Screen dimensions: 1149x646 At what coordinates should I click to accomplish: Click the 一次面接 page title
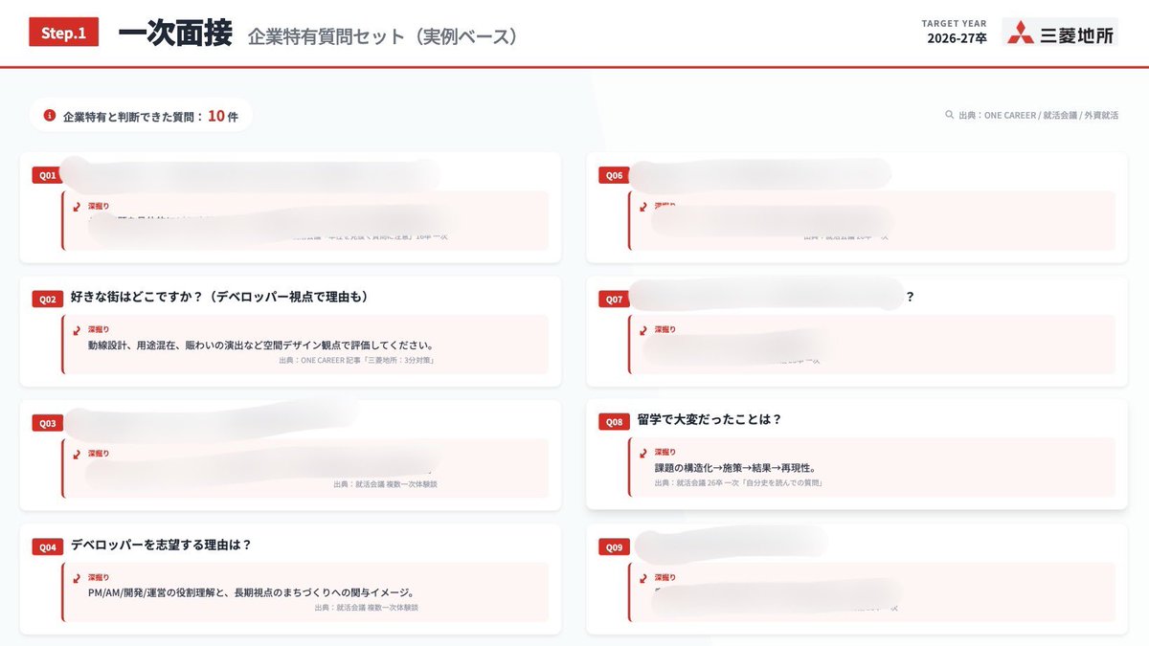coord(175,33)
